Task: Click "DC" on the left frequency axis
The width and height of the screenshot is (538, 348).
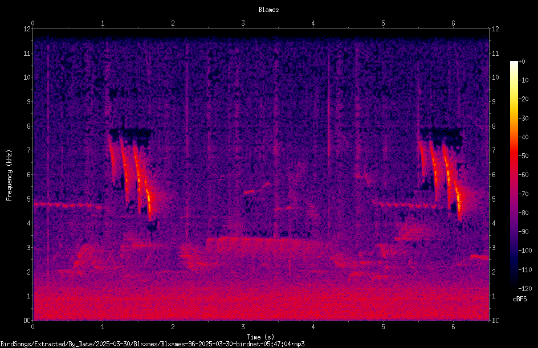Action: tap(27, 321)
